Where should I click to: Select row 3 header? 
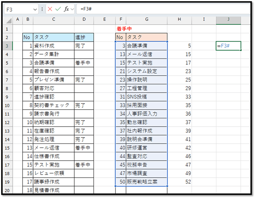coord(7,46)
